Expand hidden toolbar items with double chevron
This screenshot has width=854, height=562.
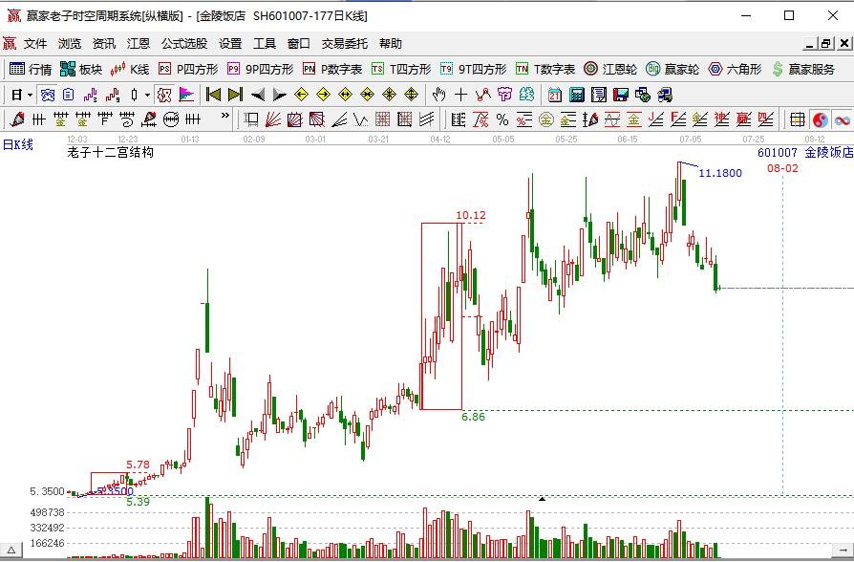224,116
